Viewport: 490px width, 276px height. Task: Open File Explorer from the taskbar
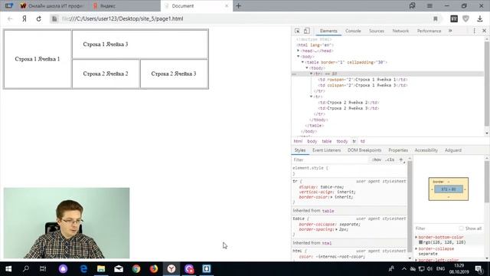click(101, 269)
